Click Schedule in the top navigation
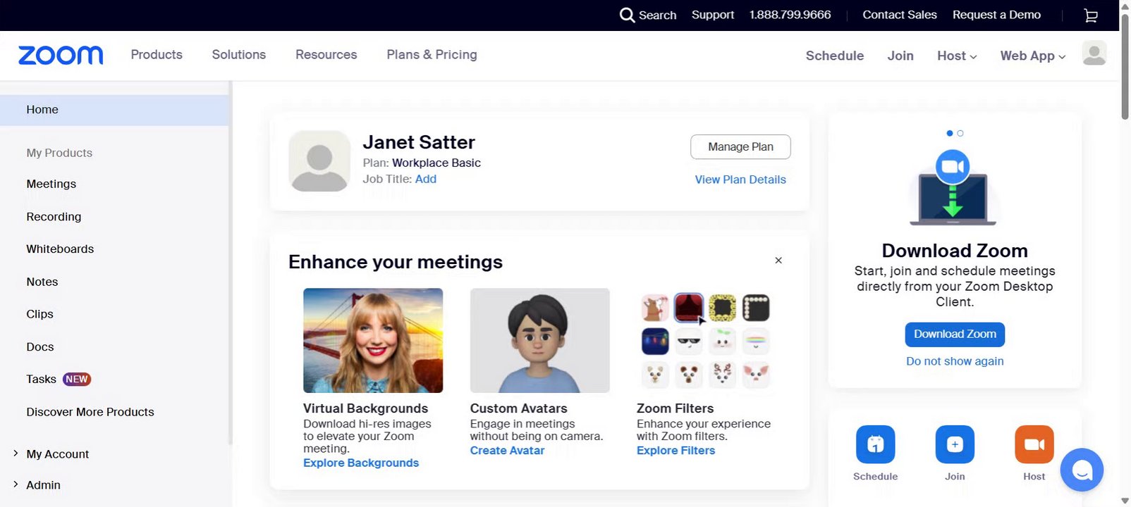 pos(835,56)
